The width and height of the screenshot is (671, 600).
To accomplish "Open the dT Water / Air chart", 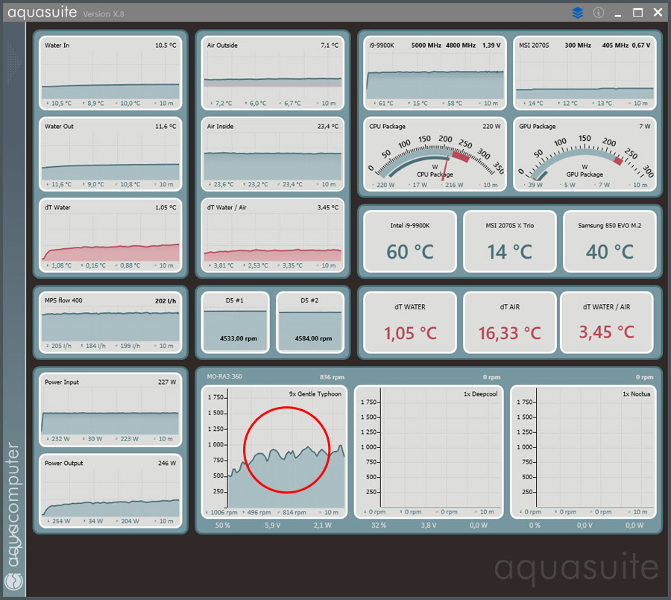I will (273, 235).
